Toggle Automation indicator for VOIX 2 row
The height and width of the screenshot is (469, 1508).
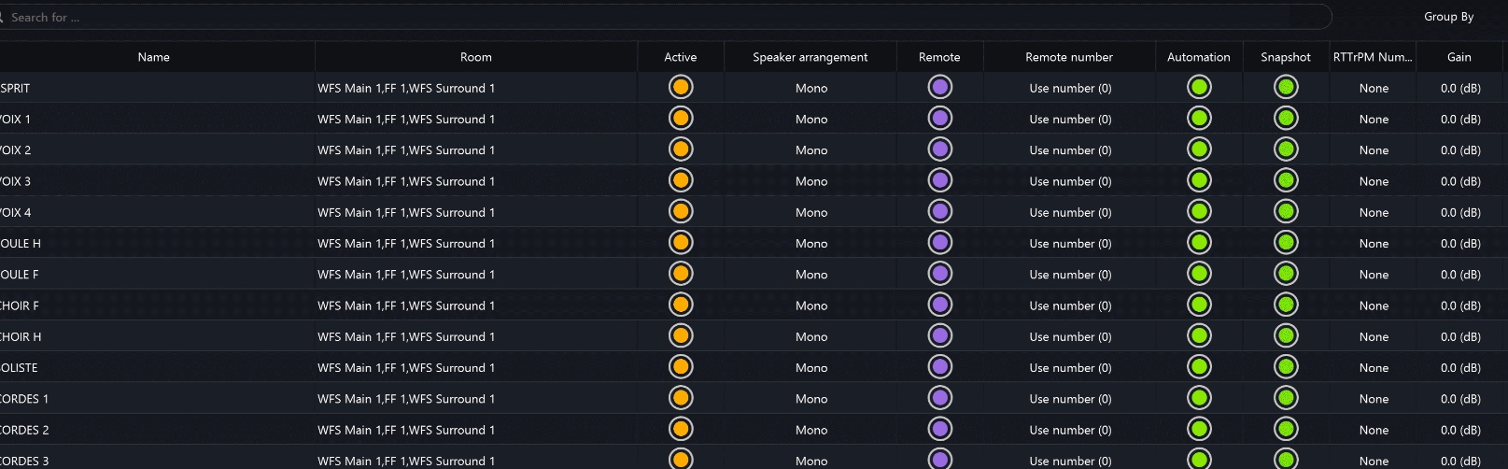(x=1199, y=149)
